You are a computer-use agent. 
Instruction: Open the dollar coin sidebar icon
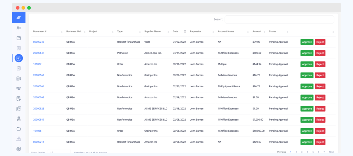(19, 149)
